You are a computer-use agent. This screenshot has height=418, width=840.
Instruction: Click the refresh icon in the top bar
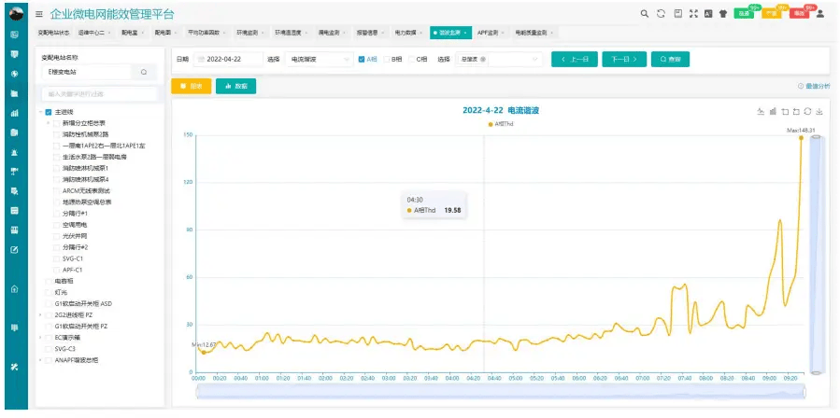[x=661, y=14]
